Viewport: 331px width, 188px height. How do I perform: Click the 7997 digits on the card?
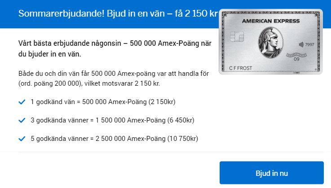[310, 44]
